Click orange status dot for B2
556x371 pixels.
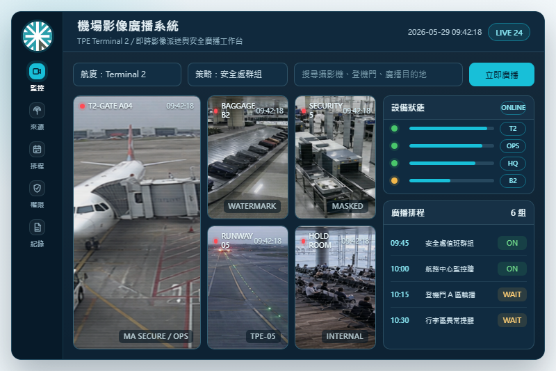[394, 181]
